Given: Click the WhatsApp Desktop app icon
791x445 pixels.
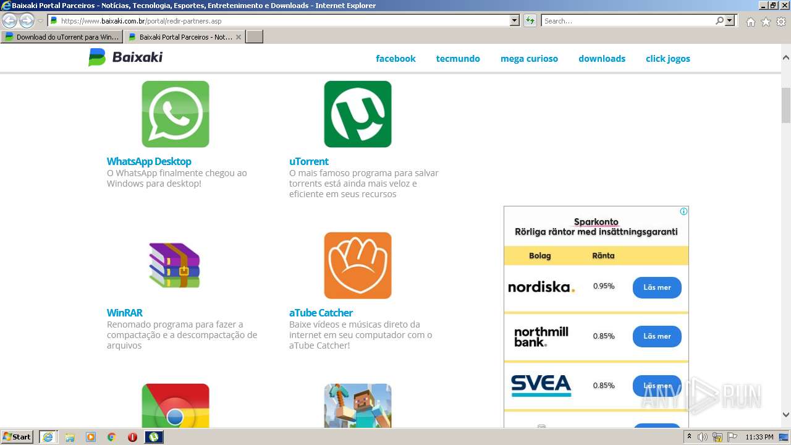Looking at the screenshot, I should [x=176, y=114].
